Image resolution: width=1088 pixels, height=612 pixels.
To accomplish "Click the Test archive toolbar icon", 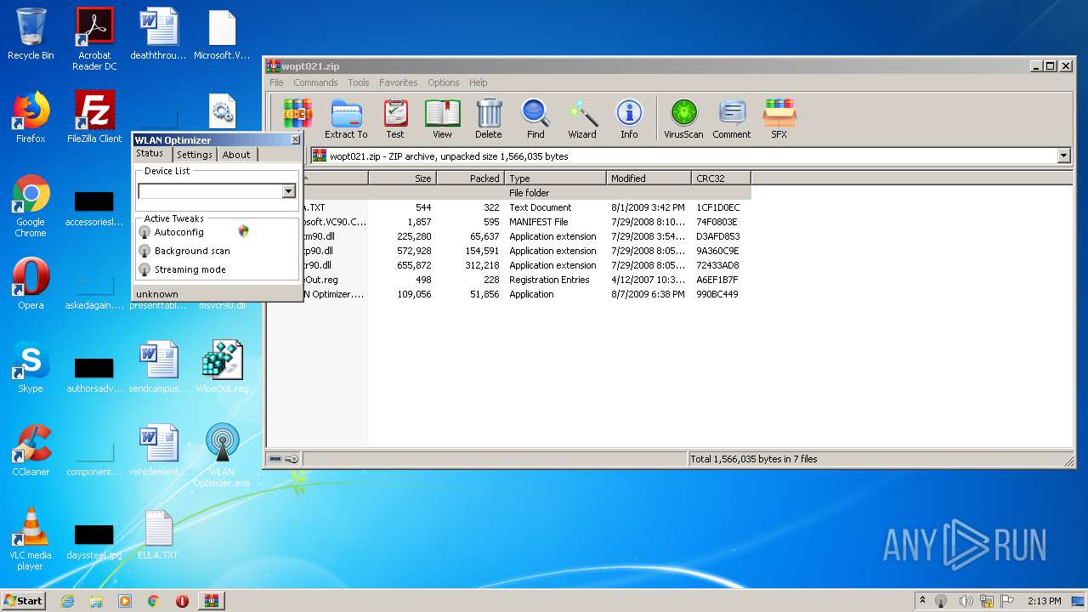I will click(x=395, y=118).
